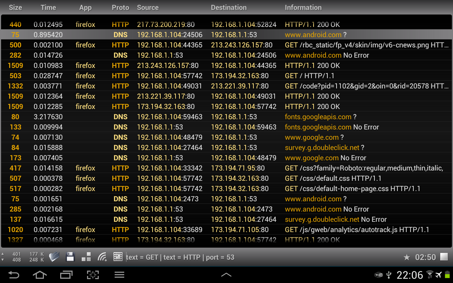Tap the battery status icon

tap(447, 275)
